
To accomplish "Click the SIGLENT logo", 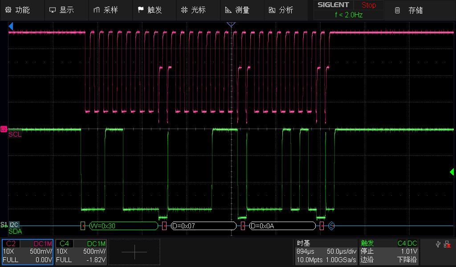I will click(x=333, y=5).
